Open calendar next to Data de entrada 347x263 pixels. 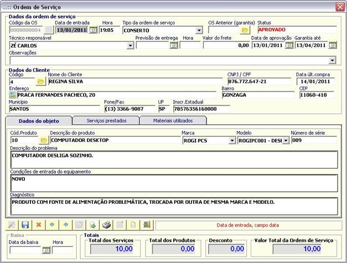pyautogui.click(x=94, y=30)
